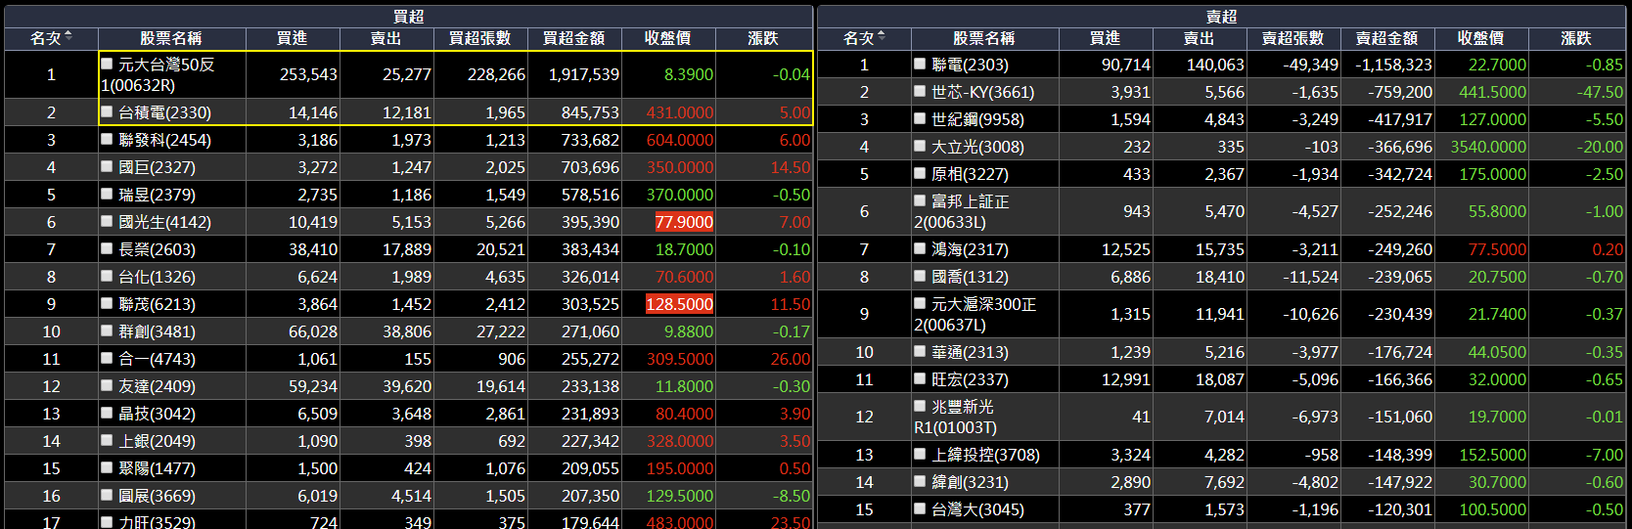Click the highlighted closing price 128.5000

click(679, 304)
